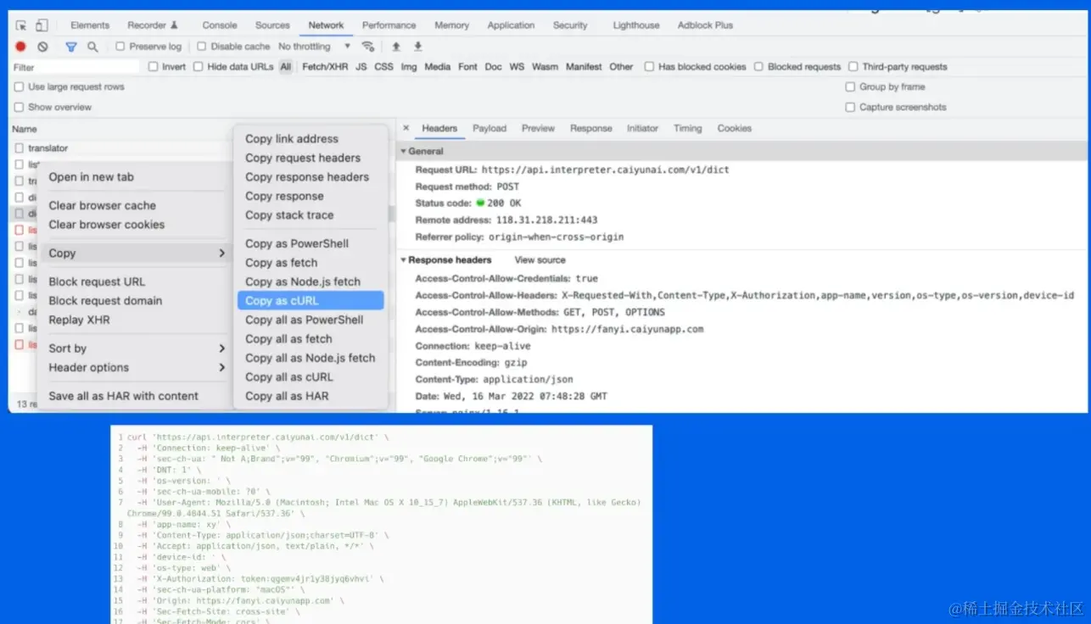Switch to the Preview tab
The height and width of the screenshot is (624, 1091).
pos(538,128)
